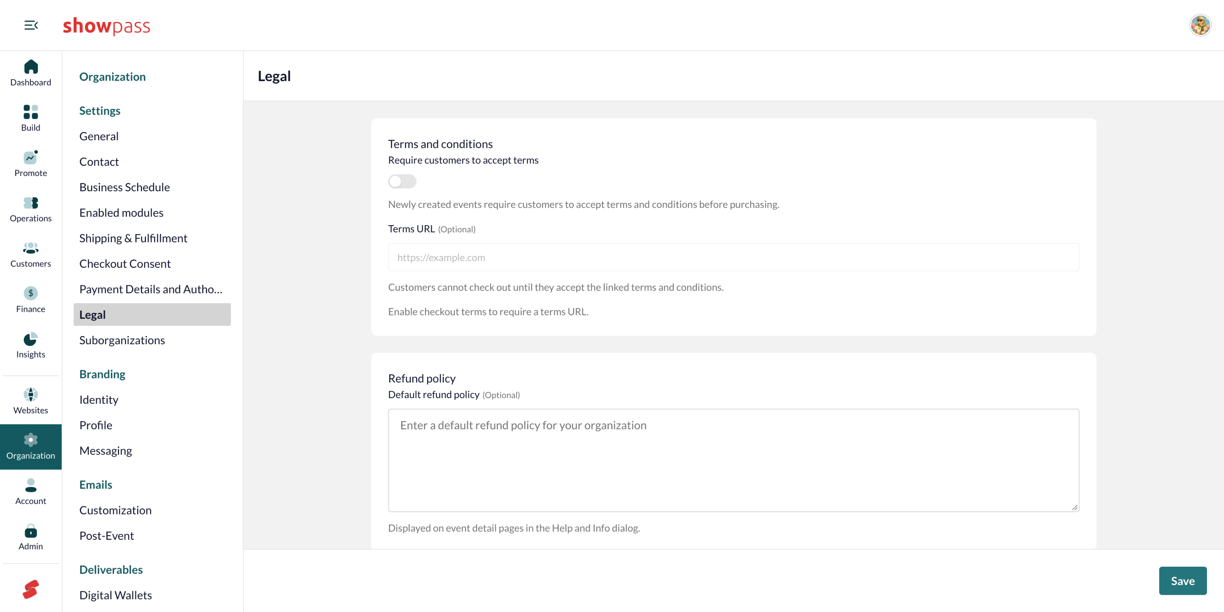Focus the Terms URL input field
This screenshot has width=1224, height=612.
[733, 258]
